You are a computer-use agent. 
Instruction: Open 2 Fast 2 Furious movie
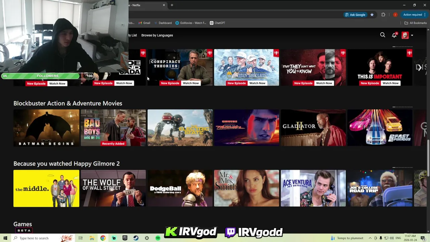pos(380,128)
